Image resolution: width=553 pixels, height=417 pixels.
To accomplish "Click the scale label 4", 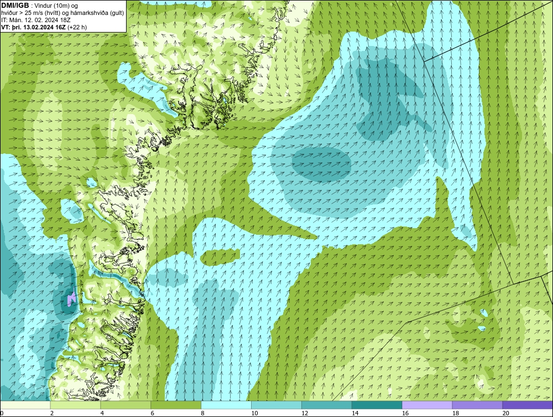I will [102, 413].
